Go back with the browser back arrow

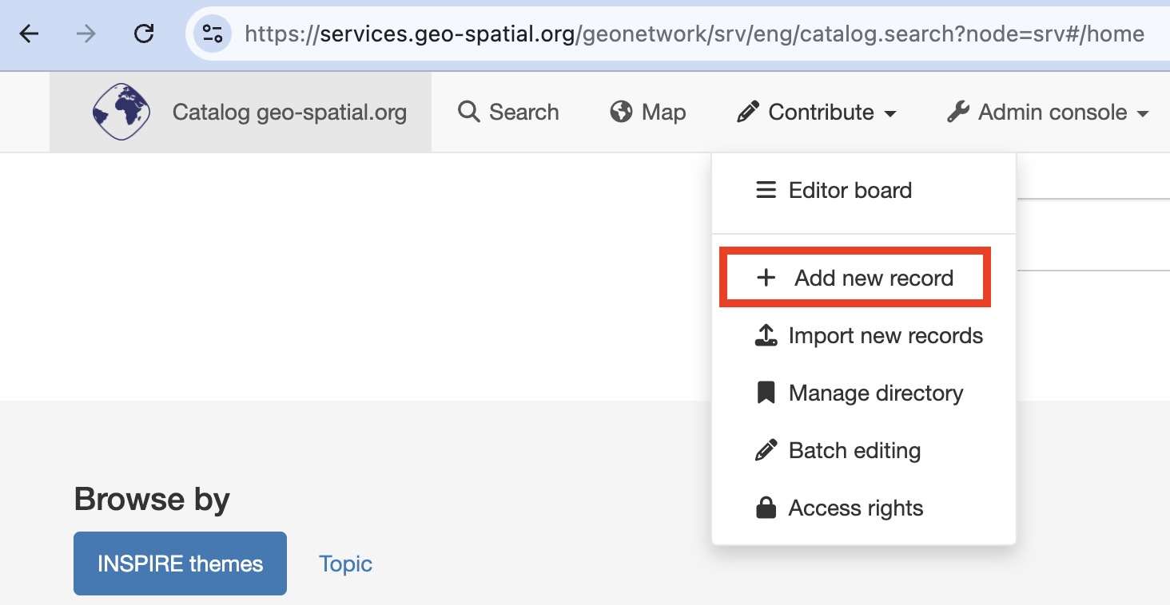tap(30, 34)
